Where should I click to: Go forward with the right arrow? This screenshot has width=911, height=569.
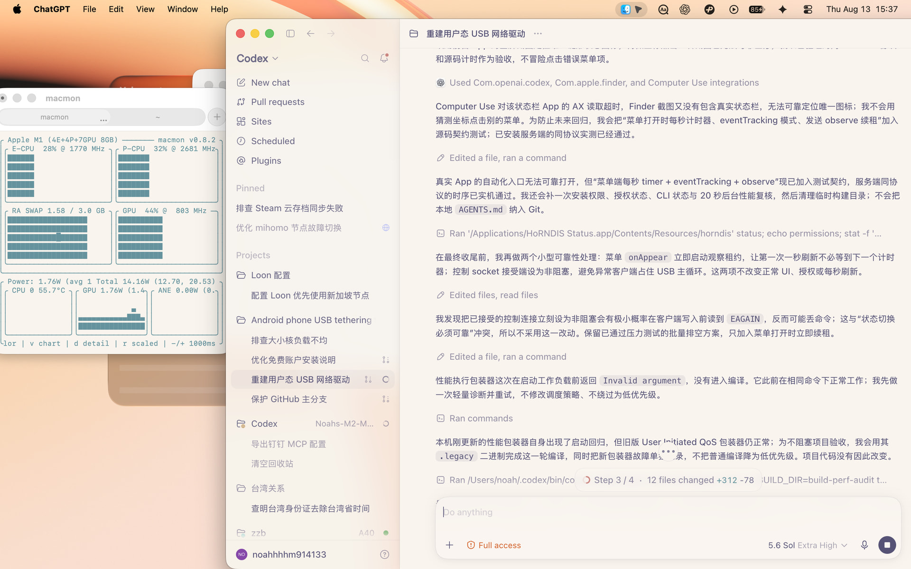click(x=331, y=33)
